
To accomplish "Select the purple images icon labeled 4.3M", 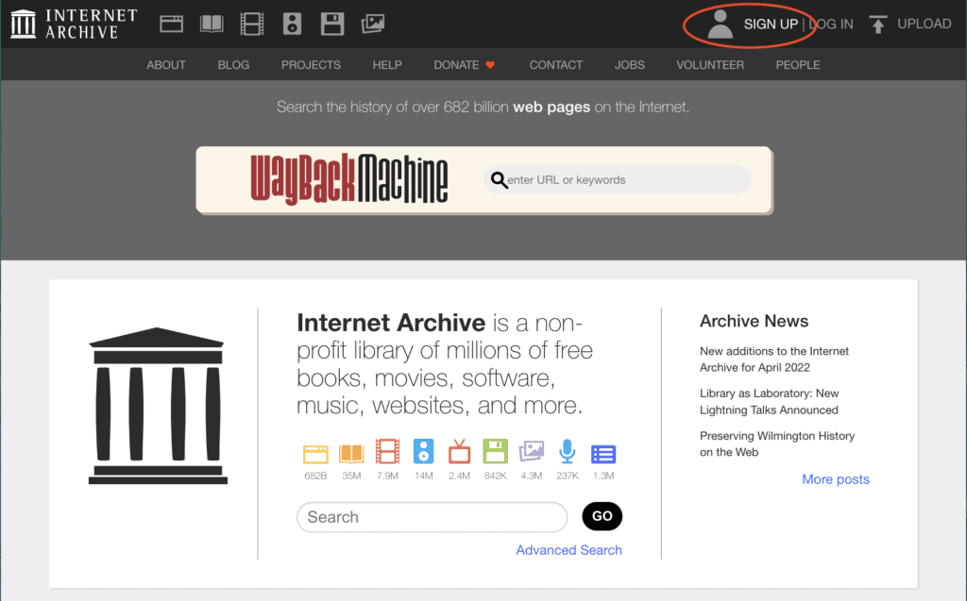I will (532, 452).
